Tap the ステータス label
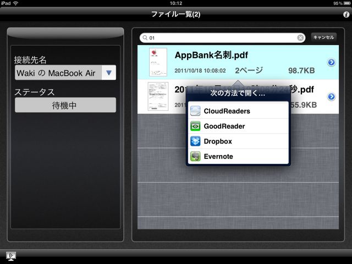 click(x=35, y=92)
